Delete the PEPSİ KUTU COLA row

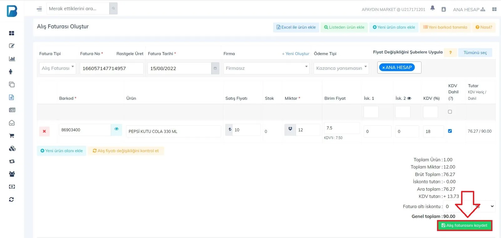pyautogui.click(x=44, y=131)
